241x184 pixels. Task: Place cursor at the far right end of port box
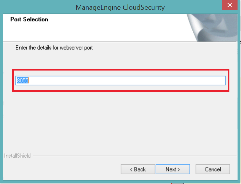(224, 81)
